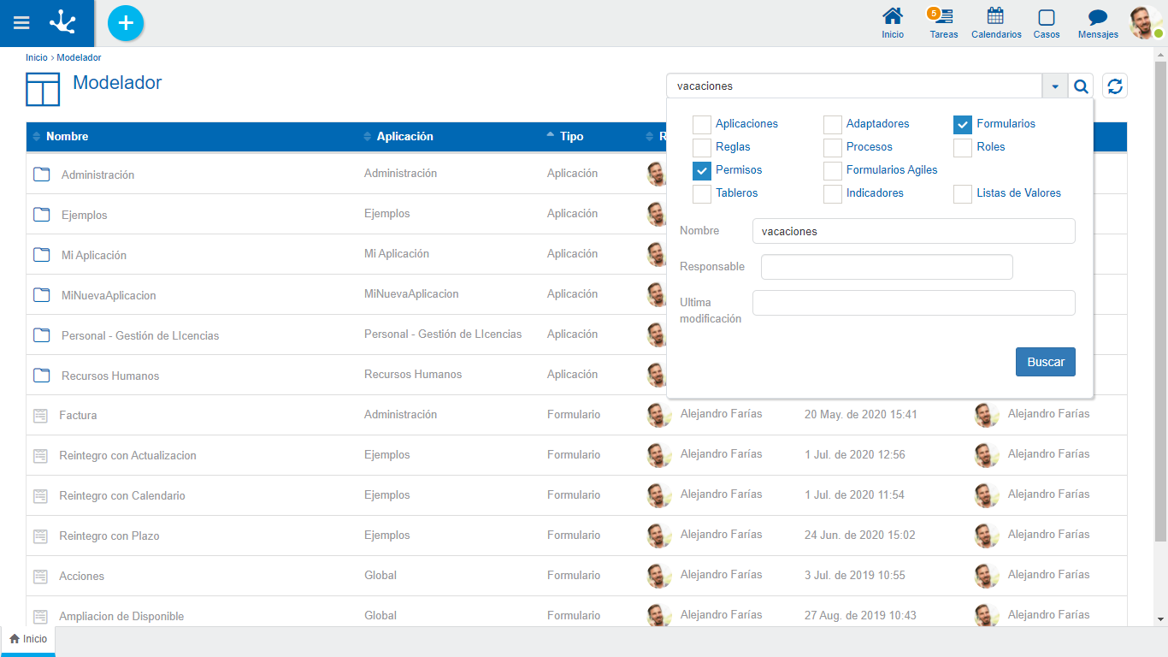Image resolution: width=1168 pixels, height=657 pixels.
Task: Click form icon of Reintegro con Actualizacion row
Action: tap(40, 456)
